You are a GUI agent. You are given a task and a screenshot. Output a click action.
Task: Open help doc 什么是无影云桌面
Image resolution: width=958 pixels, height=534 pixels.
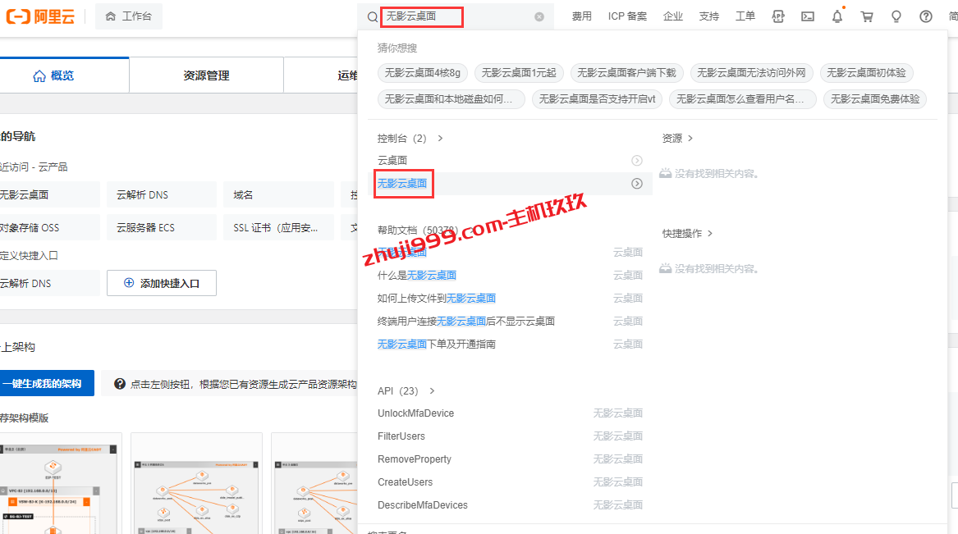pyautogui.click(x=417, y=276)
